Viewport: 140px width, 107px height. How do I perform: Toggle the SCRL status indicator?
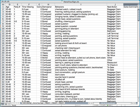(96, 105)
